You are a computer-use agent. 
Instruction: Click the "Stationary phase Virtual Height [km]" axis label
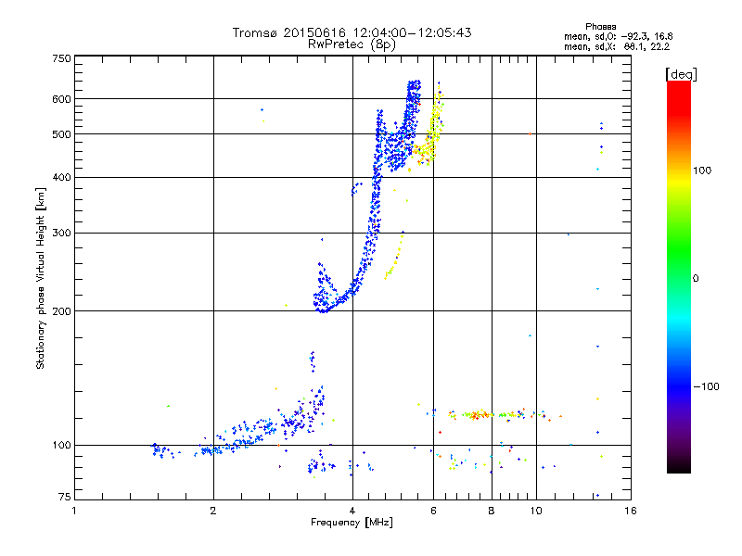(x=41, y=278)
